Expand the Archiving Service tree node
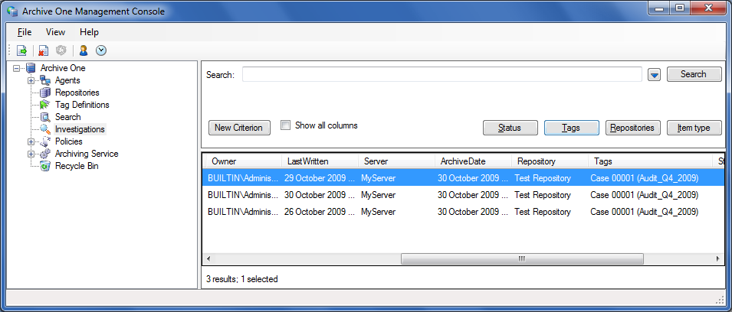Image resolution: width=732 pixels, height=312 pixels. point(31,154)
